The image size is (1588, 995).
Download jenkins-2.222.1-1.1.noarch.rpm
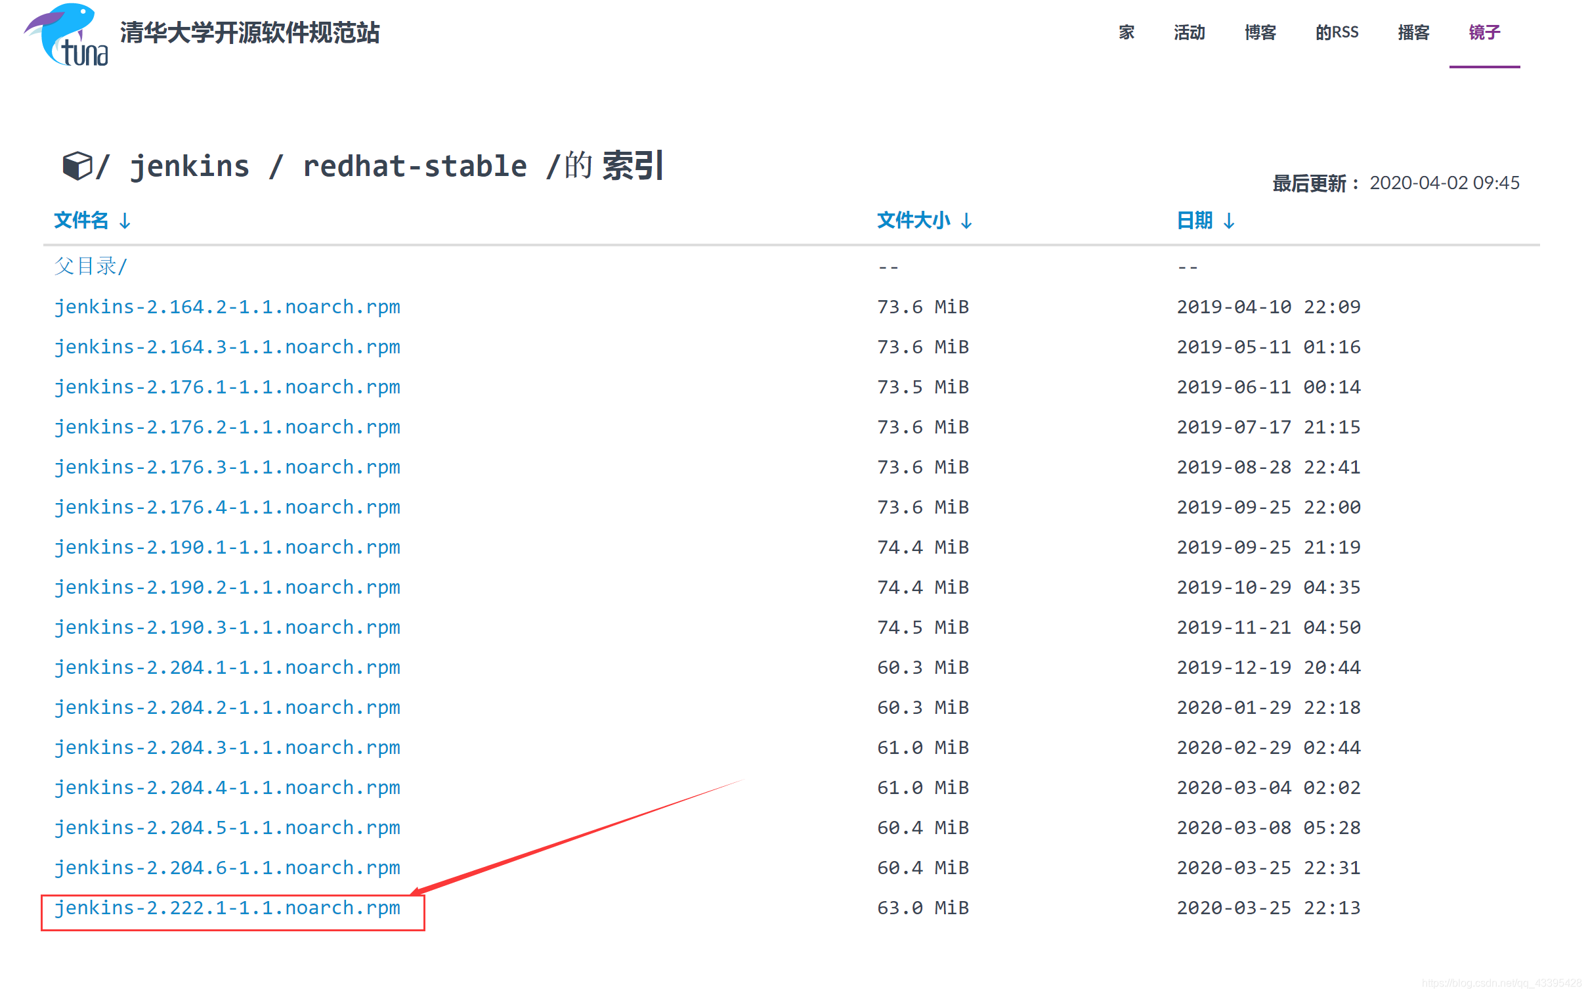[x=227, y=909]
